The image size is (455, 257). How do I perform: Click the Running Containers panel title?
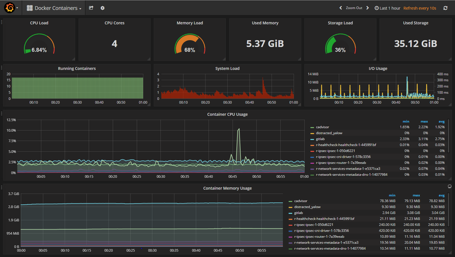[77, 68]
